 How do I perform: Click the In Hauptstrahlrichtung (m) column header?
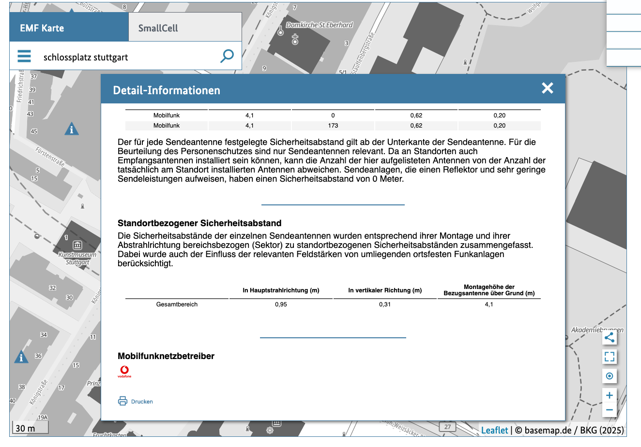pyautogui.click(x=281, y=290)
